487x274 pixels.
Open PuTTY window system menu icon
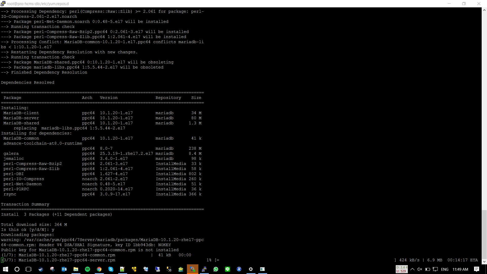pyautogui.click(x=3, y=4)
